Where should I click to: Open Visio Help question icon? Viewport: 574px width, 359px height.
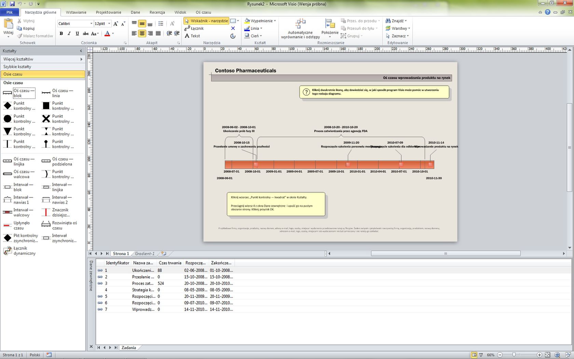coord(547,12)
